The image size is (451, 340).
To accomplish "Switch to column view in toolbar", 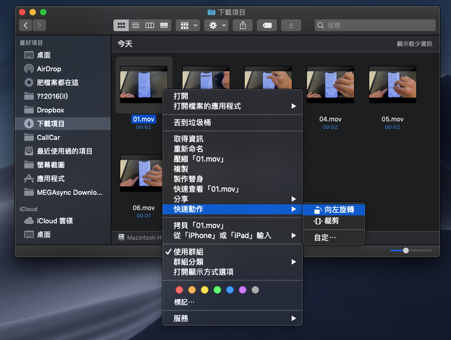I will [150, 25].
